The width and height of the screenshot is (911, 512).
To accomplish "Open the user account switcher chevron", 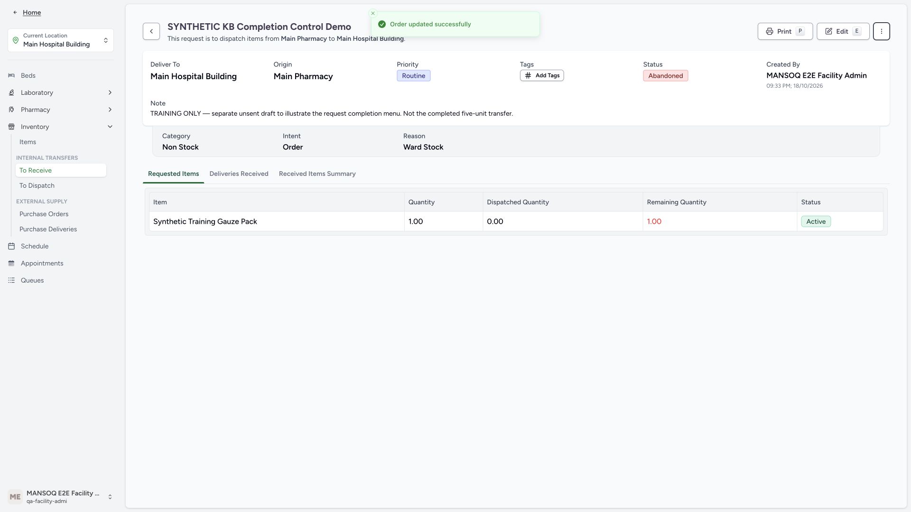I will coord(110,497).
